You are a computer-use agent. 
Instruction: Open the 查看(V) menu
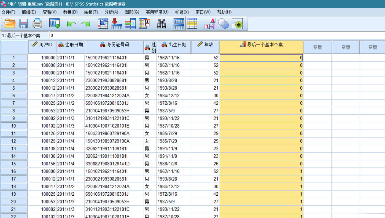(x=50, y=12)
